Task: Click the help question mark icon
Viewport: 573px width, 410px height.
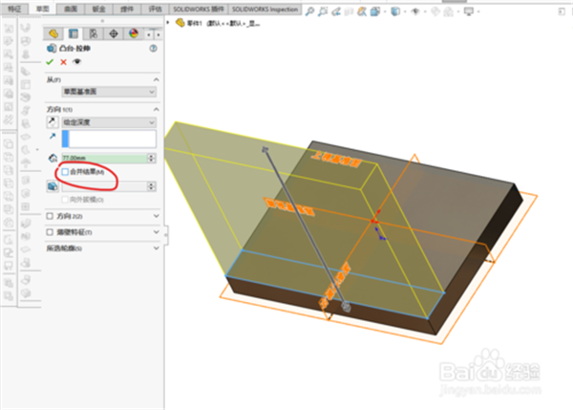Action: pos(154,48)
